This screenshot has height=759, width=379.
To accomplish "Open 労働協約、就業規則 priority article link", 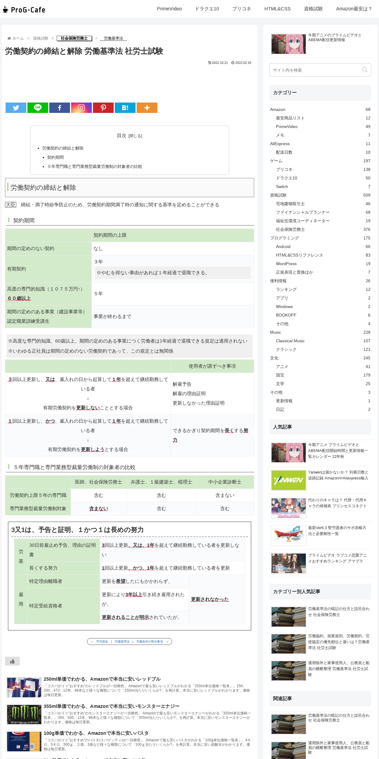I will [x=339, y=642].
